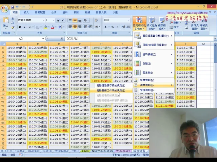This screenshot has height=162, width=217.
Task: Align text left
Action: (x=70, y=27)
